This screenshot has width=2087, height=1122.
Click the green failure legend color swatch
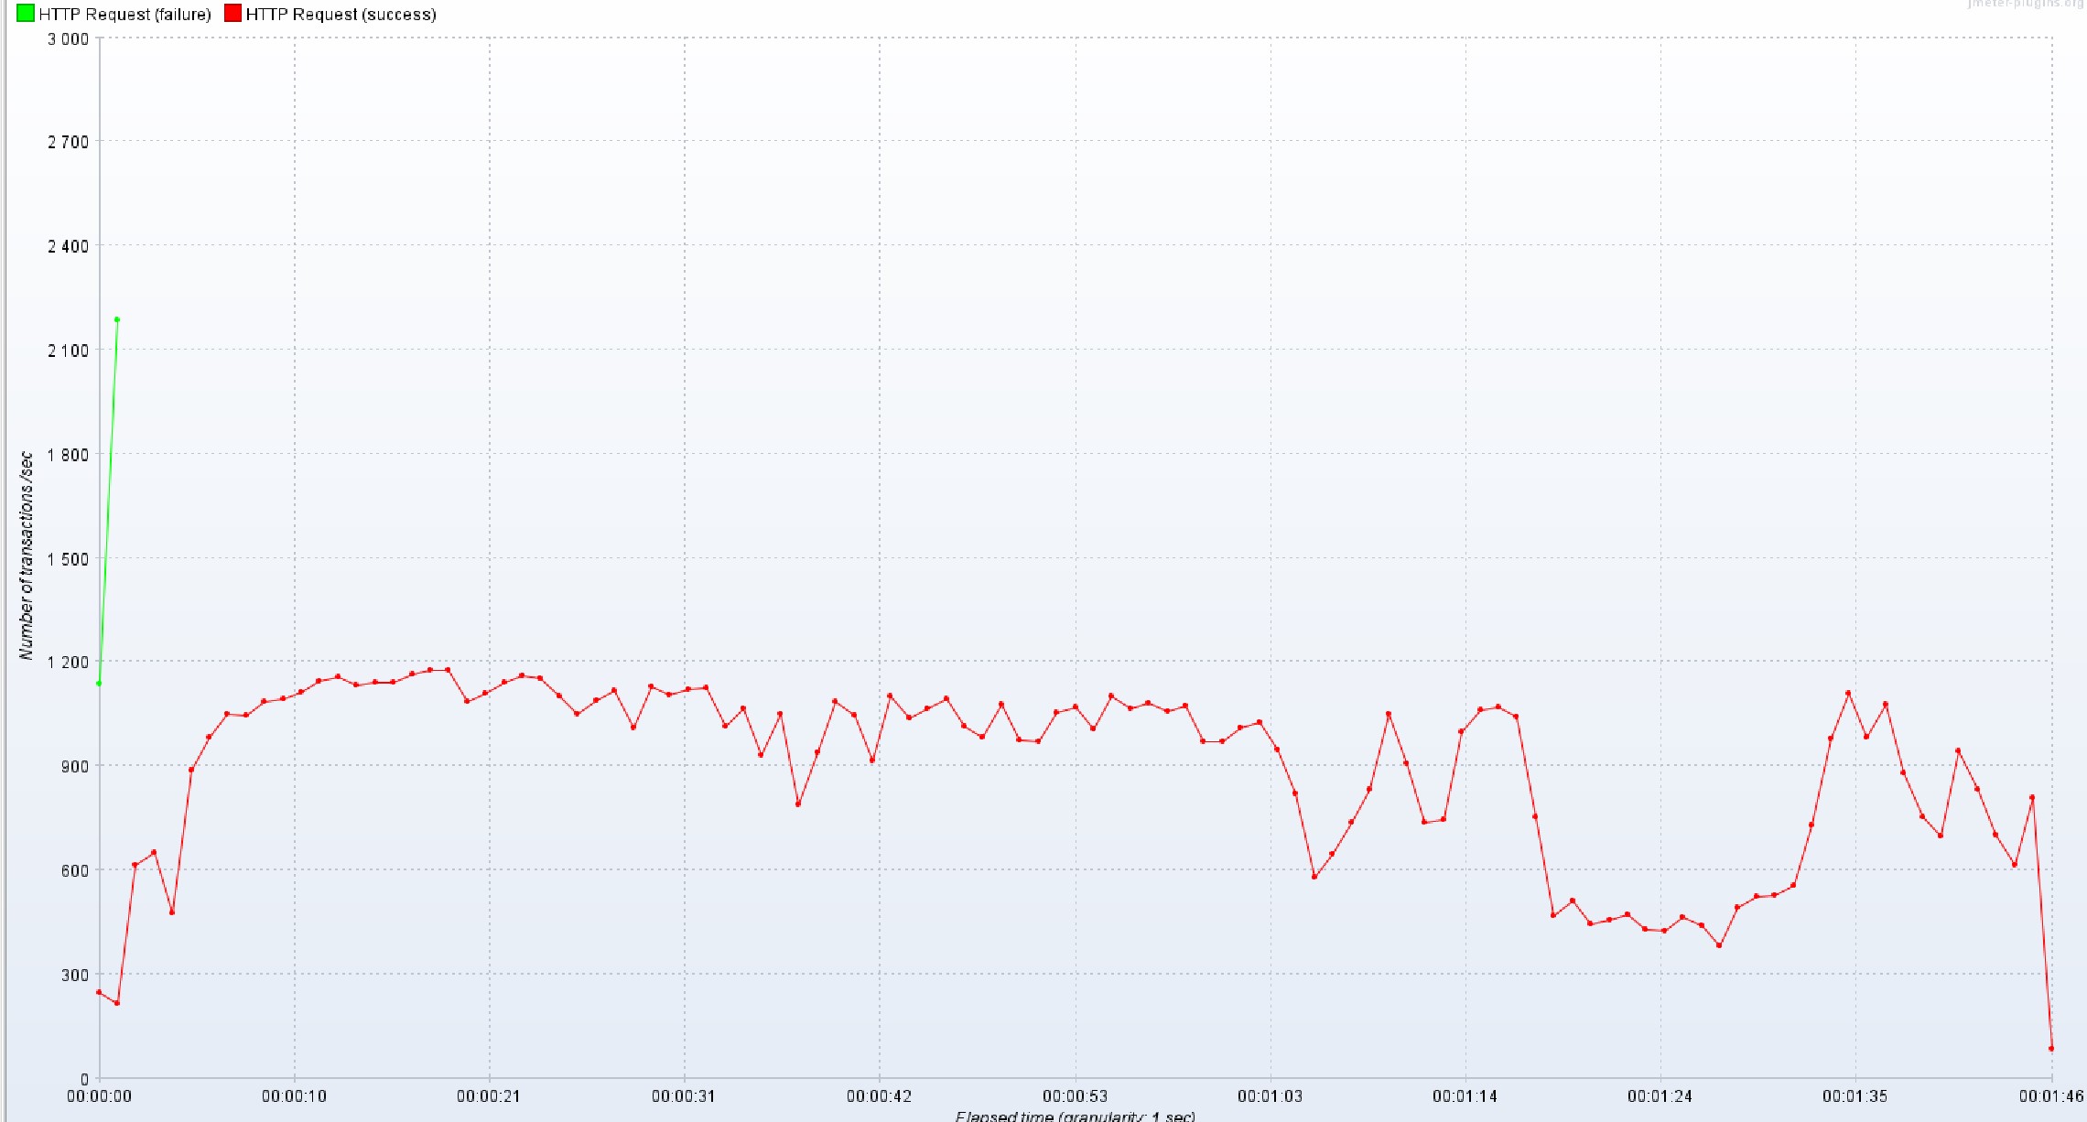pos(26,14)
